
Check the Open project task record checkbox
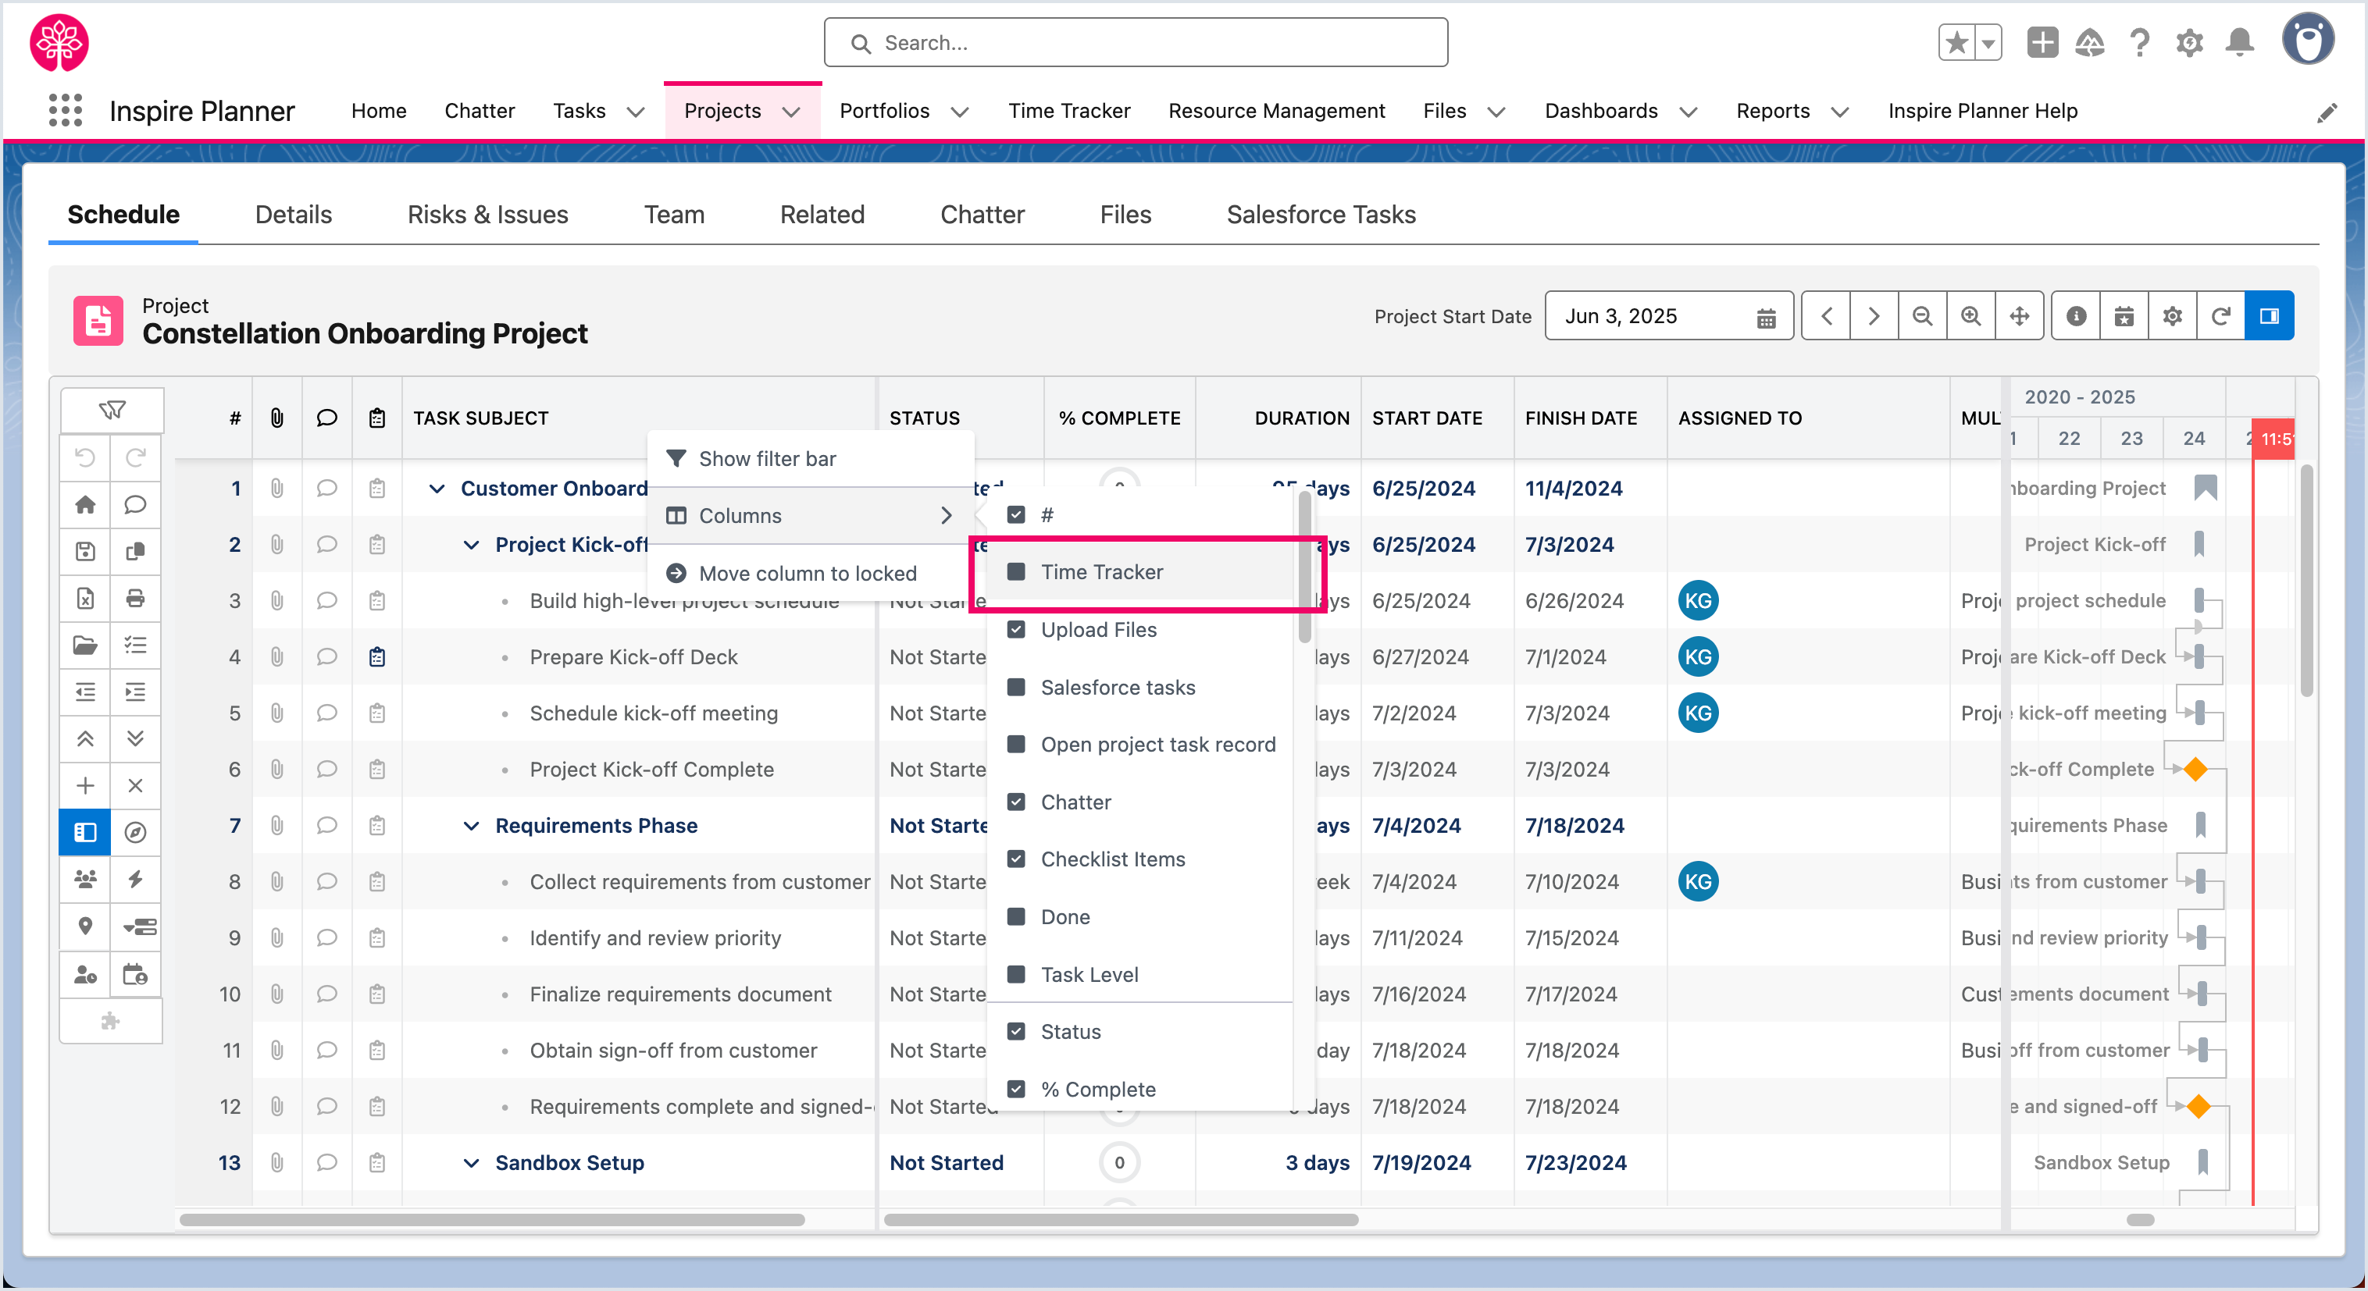click(1016, 745)
